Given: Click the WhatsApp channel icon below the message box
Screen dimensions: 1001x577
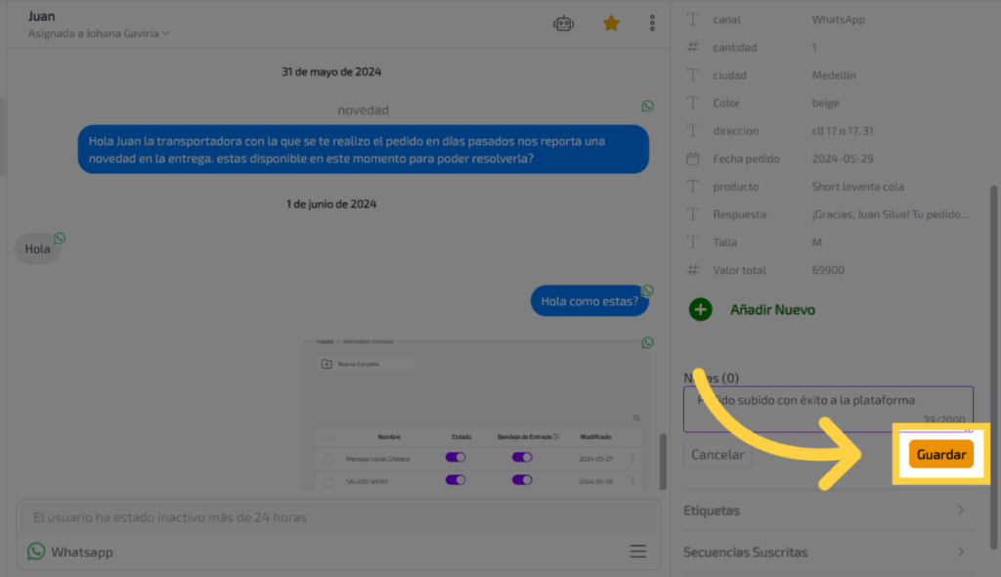Looking at the screenshot, I should 36,552.
